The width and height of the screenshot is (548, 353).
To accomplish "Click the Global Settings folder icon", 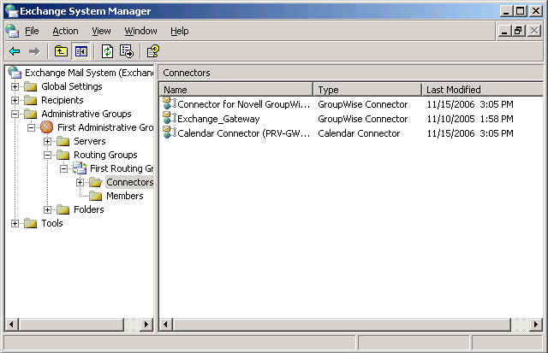I will click(31, 86).
